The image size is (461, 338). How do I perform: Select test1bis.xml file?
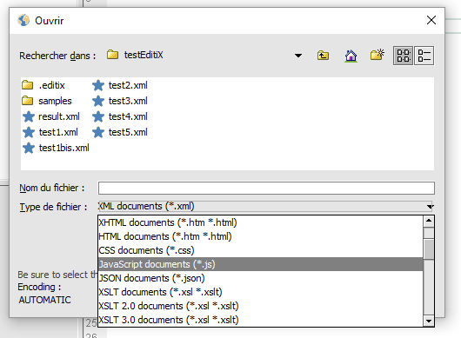click(56, 148)
